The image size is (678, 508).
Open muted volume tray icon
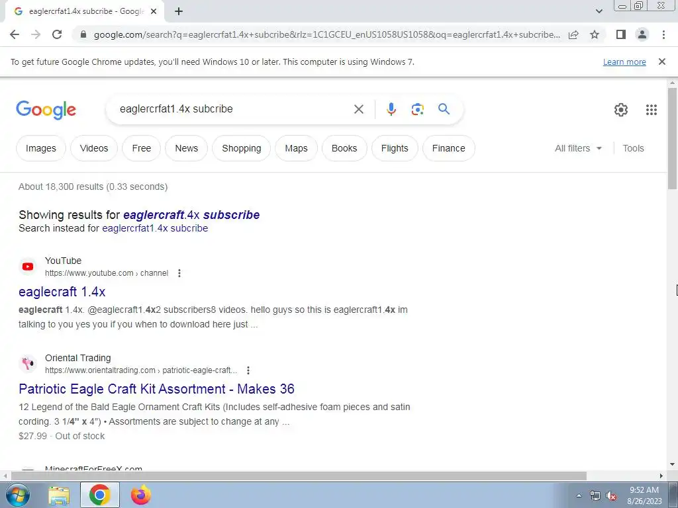click(611, 495)
